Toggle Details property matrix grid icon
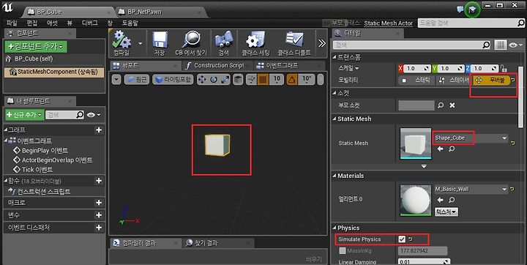The image size is (527, 265). point(501,45)
